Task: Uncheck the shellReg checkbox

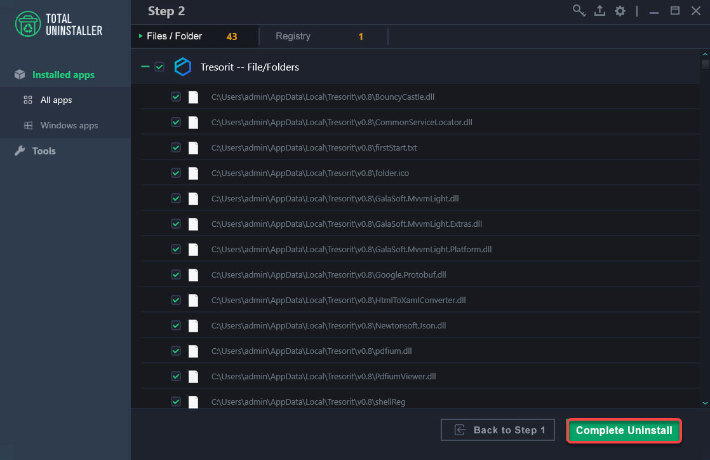Action: coord(176,401)
